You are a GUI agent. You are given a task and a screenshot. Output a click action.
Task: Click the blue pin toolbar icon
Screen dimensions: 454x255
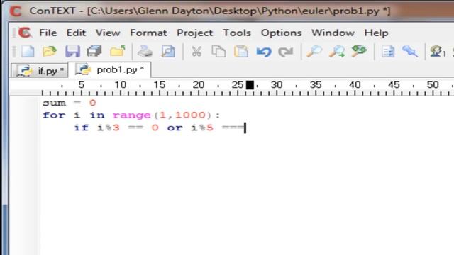click(410, 52)
